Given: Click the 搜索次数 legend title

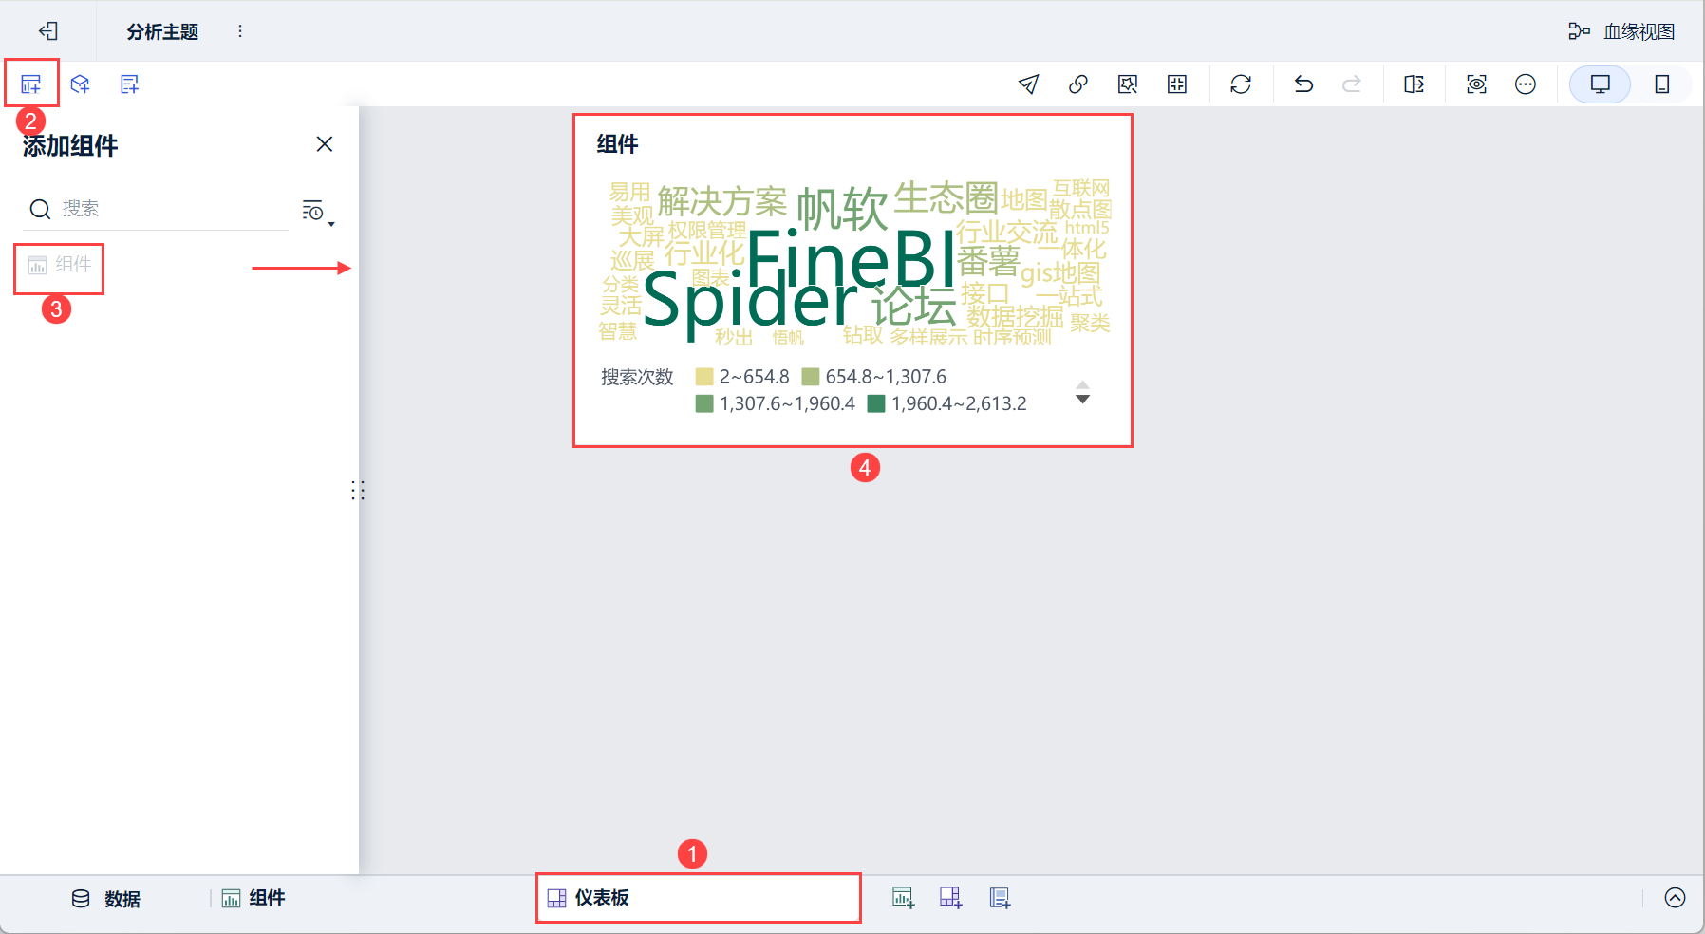Looking at the screenshot, I should coord(637,377).
